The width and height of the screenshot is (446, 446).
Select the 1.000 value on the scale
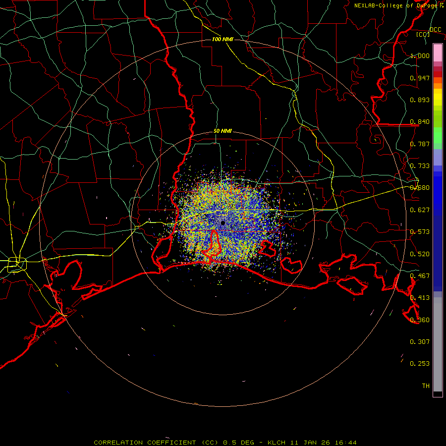click(x=420, y=56)
